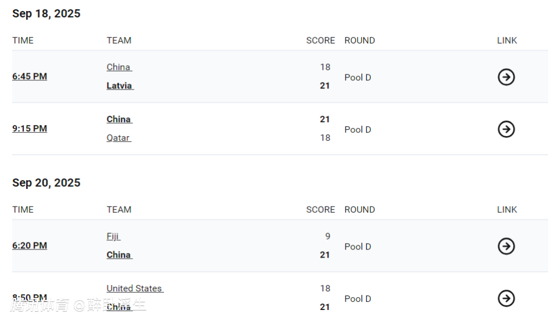The image size is (558, 321).
Task: Open arrow link for China vs Qatar match
Action: tap(506, 129)
